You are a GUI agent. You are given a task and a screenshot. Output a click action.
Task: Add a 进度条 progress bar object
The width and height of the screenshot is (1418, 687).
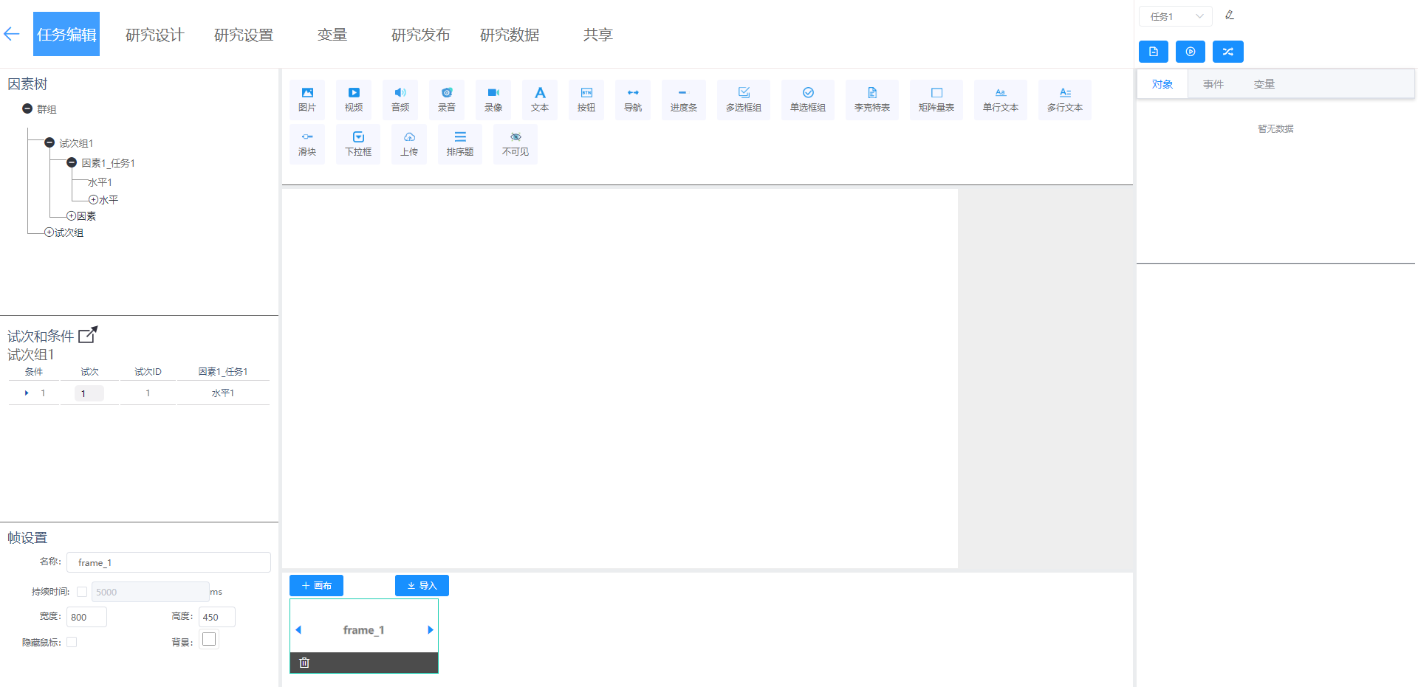(x=684, y=100)
